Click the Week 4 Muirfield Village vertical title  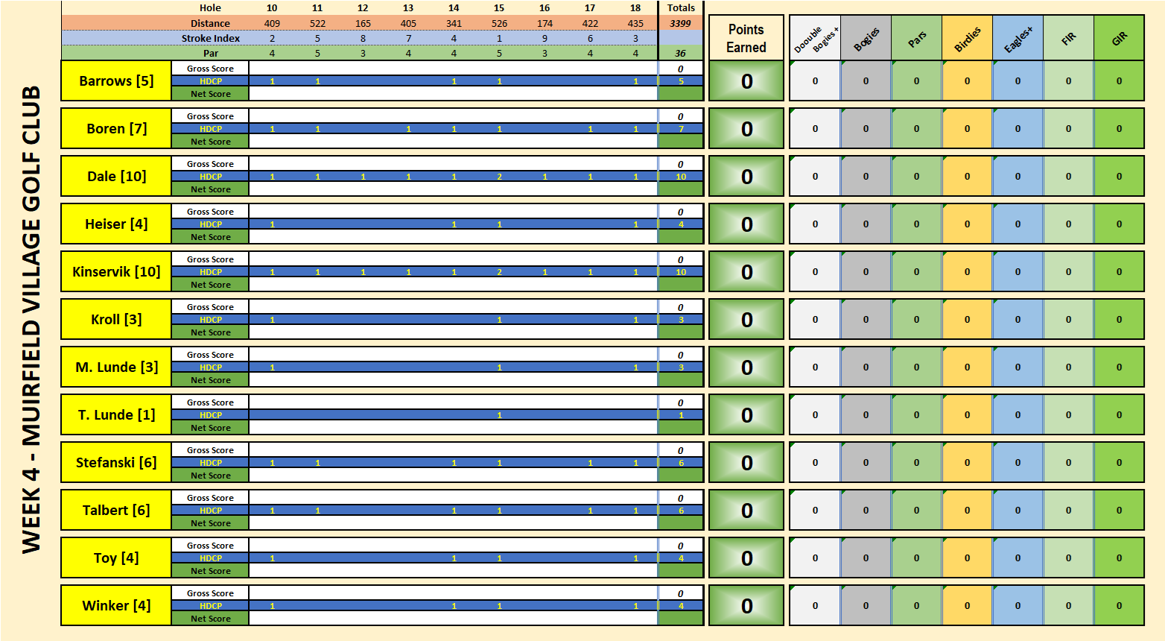tap(31, 320)
